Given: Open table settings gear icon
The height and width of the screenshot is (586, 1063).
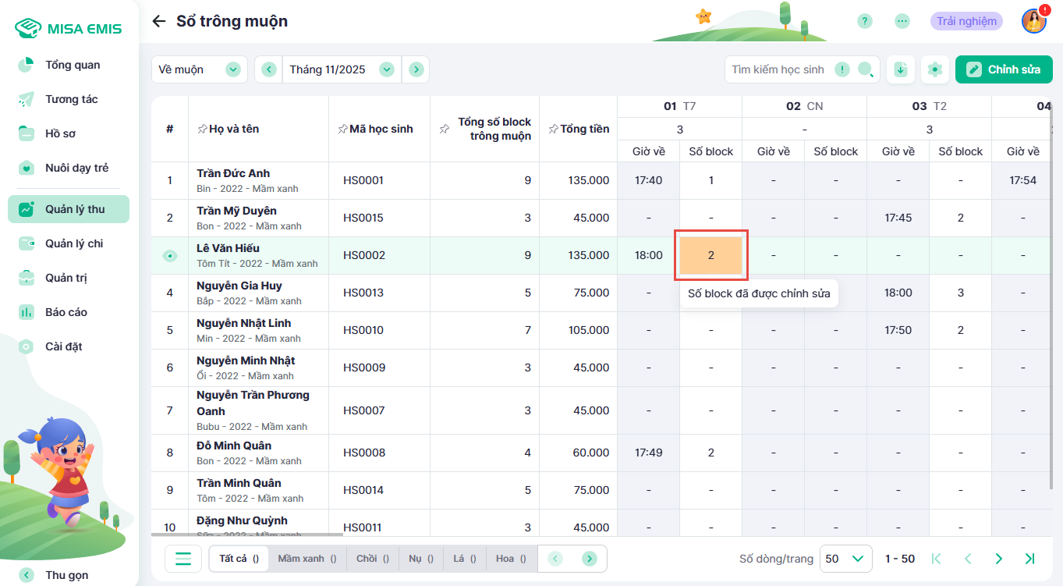Looking at the screenshot, I should [934, 69].
